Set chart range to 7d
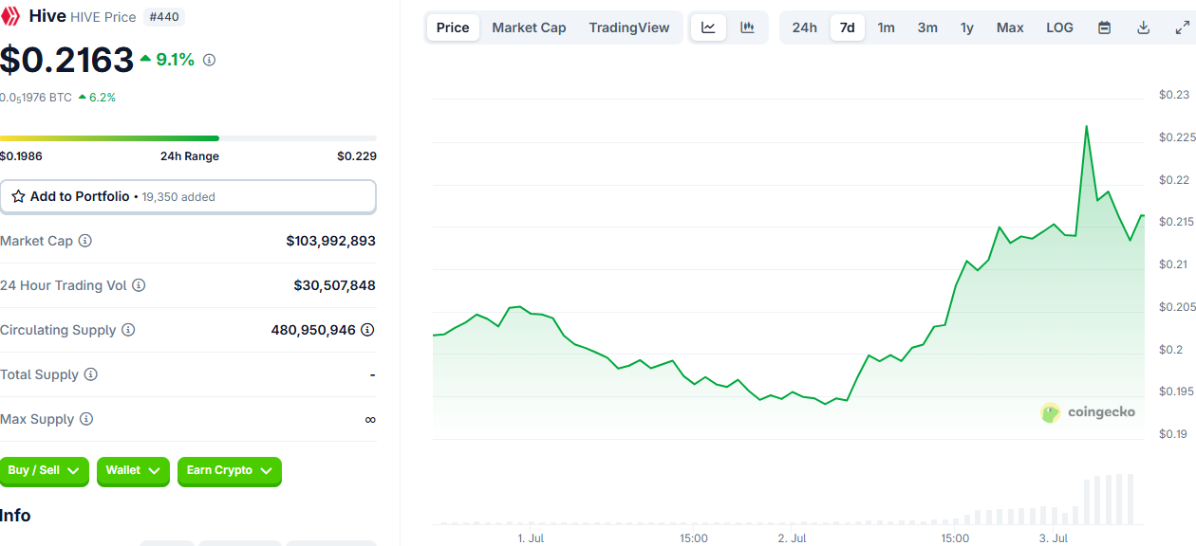This screenshot has width=1196, height=546. (848, 27)
